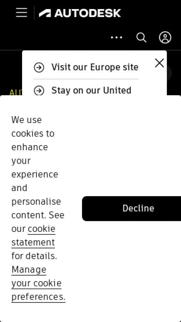Open the account profile icon
Screen dimensions: 181x322
(x=165, y=37)
